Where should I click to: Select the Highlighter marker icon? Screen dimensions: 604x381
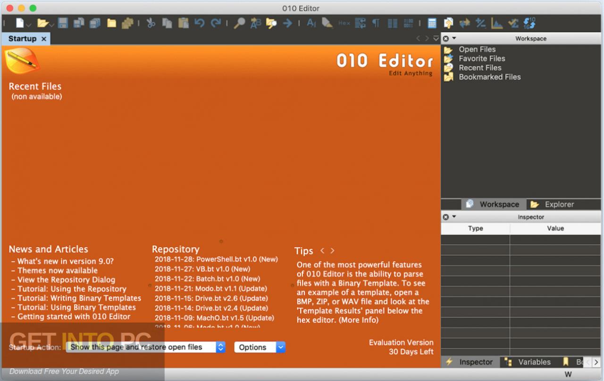[327, 23]
